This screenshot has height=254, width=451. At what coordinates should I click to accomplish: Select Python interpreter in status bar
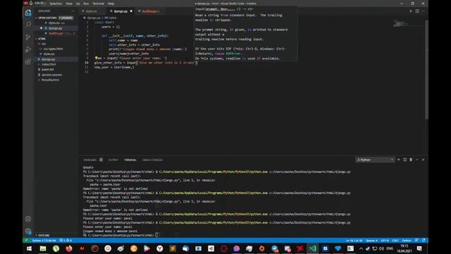pos(44,240)
